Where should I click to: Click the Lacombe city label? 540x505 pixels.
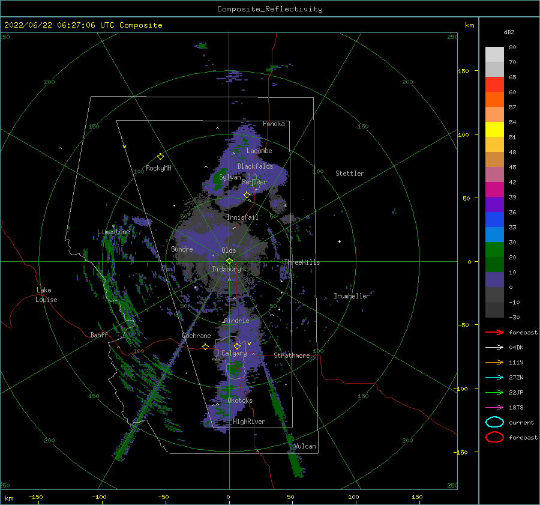tap(259, 151)
